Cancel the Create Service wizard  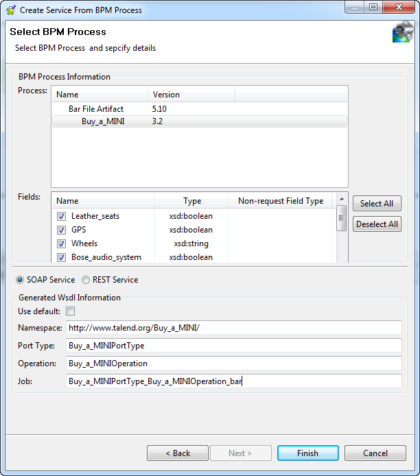375,453
